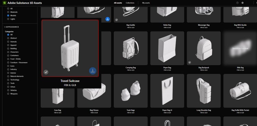Image resolution: width=257 pixels, height=126 pixels.
Task: Open the Bag With Buckle thumbnail
Action: [240, 15]
